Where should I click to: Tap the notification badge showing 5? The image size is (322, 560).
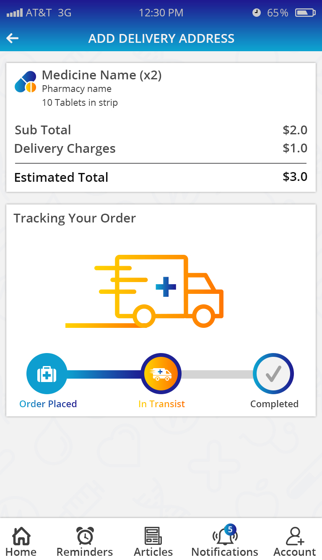tap(230, 529)
